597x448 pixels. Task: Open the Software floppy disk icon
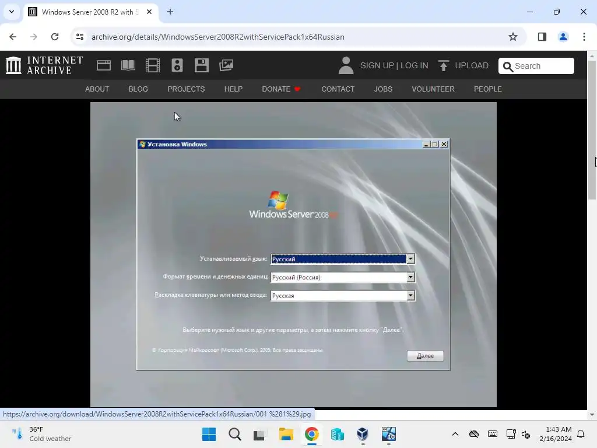pos(201,65)
